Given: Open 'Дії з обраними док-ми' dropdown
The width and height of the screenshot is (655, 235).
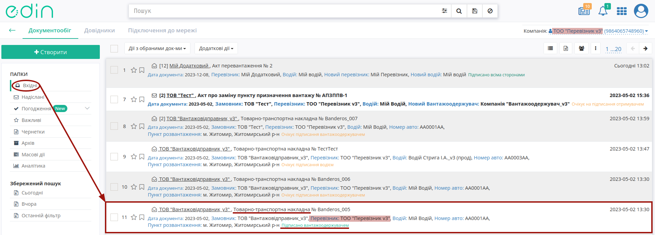Looking at the screenshot, I should pyautogui.click(x=157, y=48).
